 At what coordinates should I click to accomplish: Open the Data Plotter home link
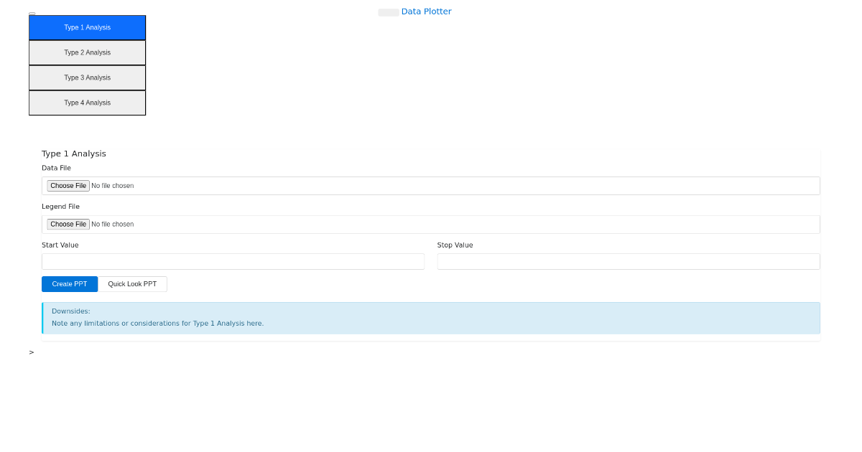click(x=427, y=11)
